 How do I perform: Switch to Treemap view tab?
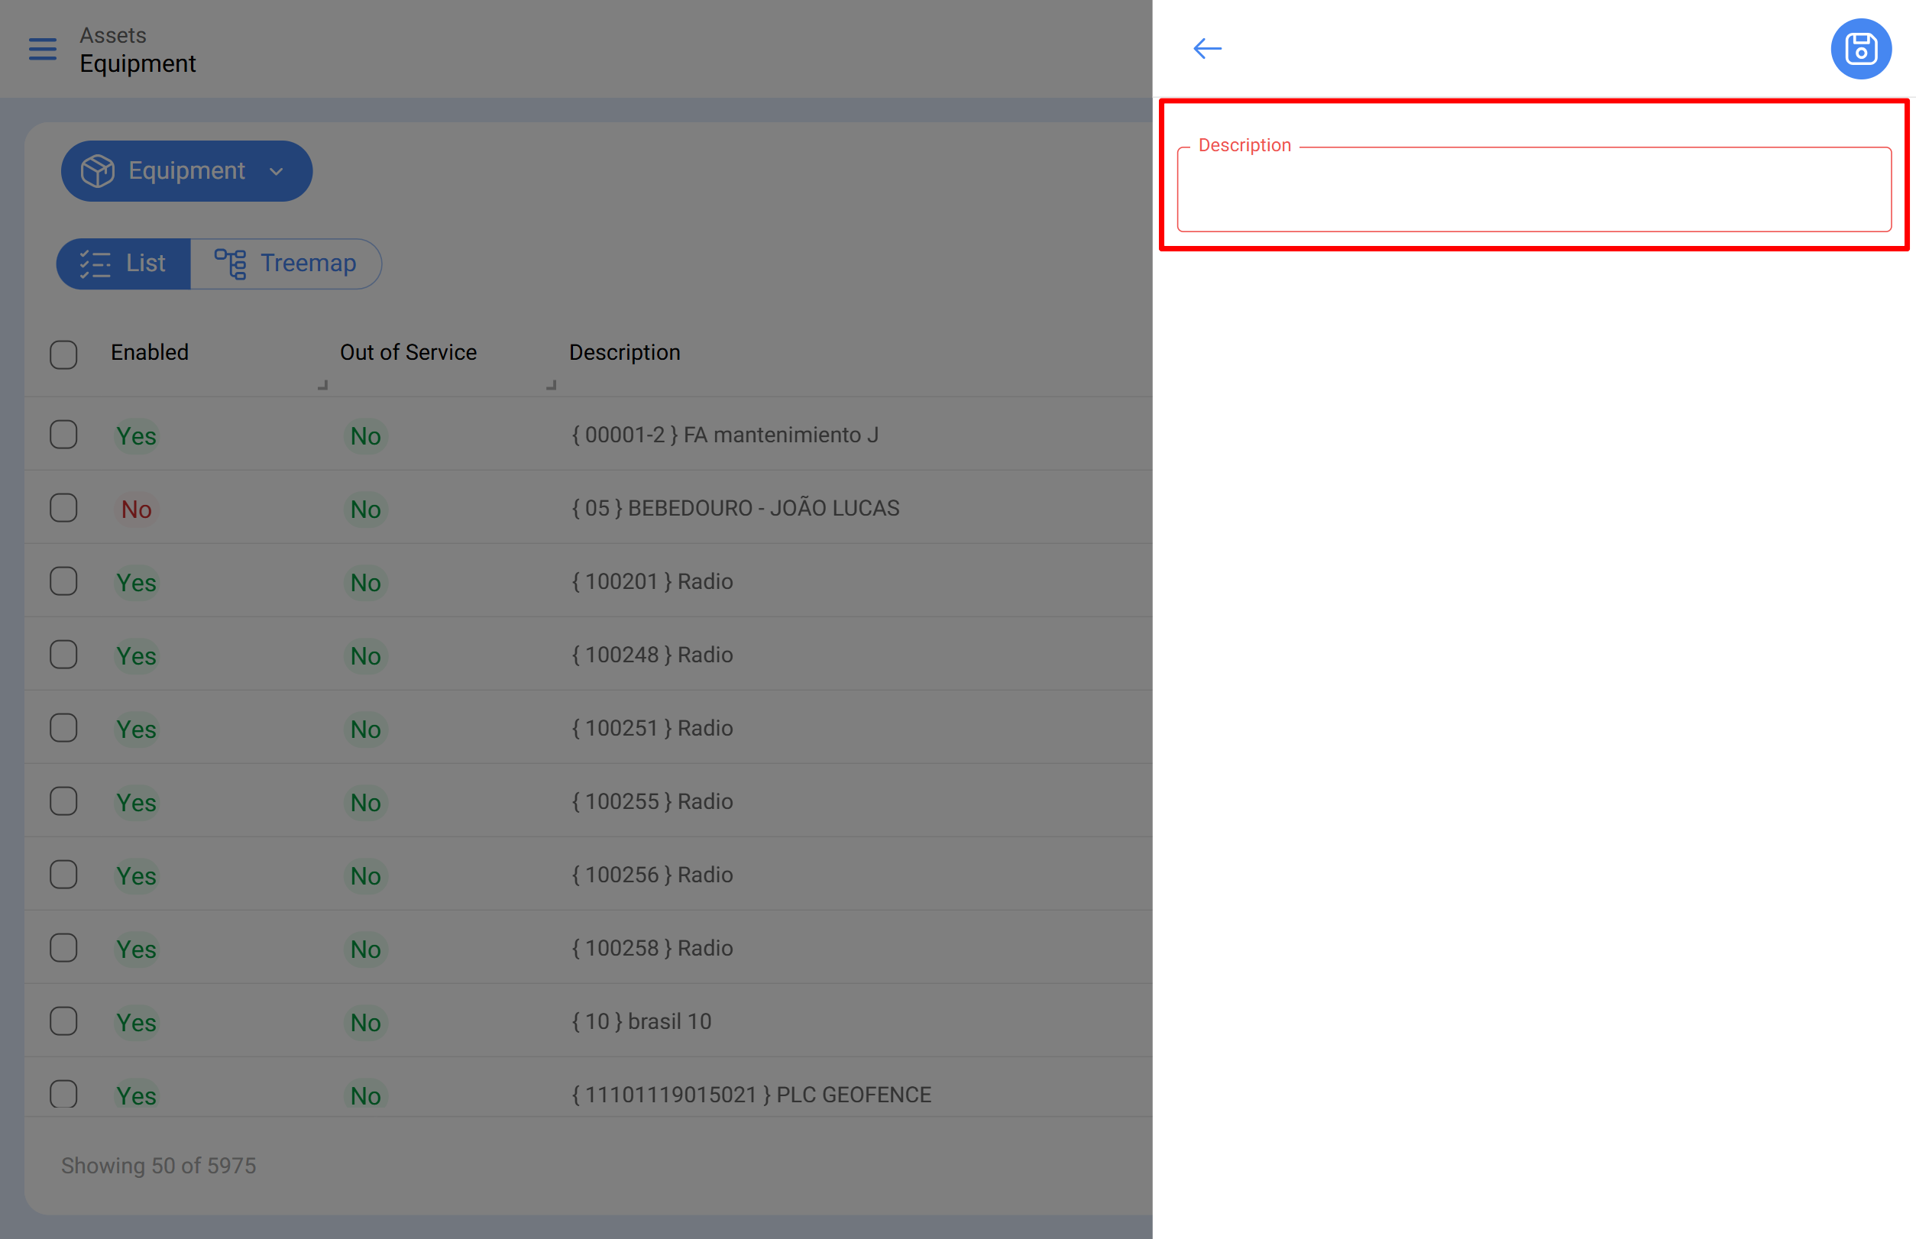pyautogui.click(x=286, y=263)
